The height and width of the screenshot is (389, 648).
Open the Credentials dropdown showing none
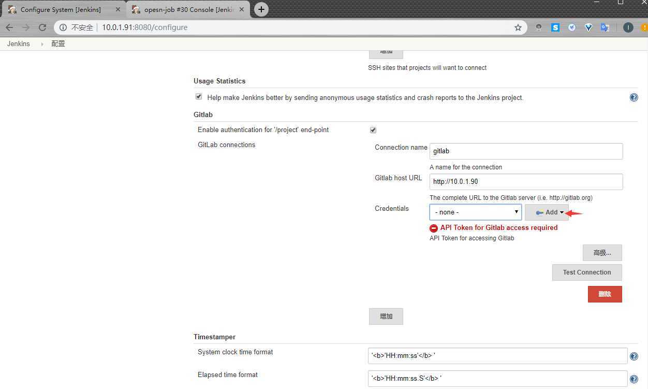[x=475, y=212]
